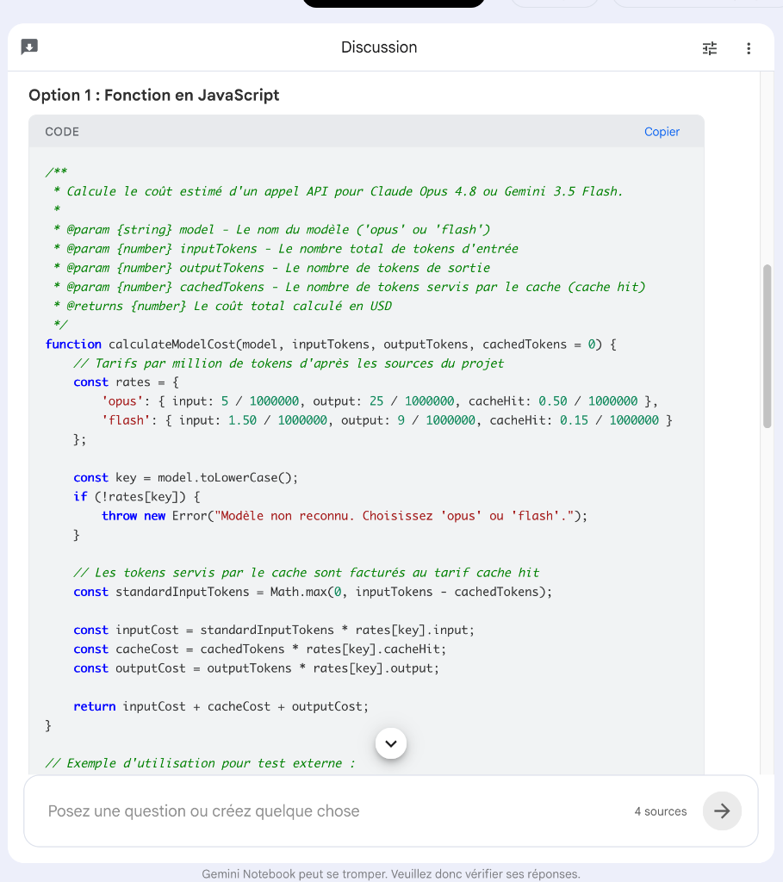Click the 'Discussion' panel title
Image resolution: width=783 pixels, height=882 pixels.
point(379,47)
